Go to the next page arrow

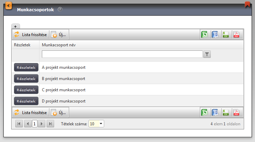pyautogui.click(x=42, y=124)
